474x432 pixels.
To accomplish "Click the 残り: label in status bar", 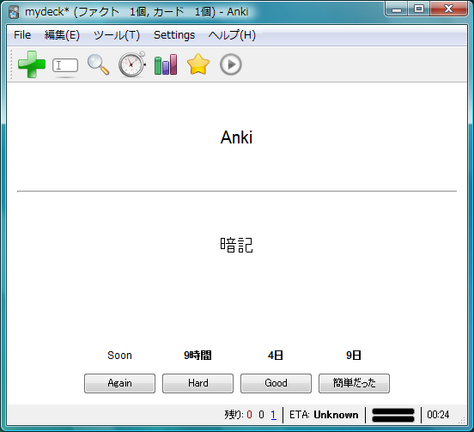I will click(x=234, y=415).
